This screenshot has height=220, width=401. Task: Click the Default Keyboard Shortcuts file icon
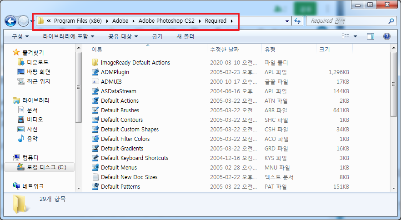95,158
